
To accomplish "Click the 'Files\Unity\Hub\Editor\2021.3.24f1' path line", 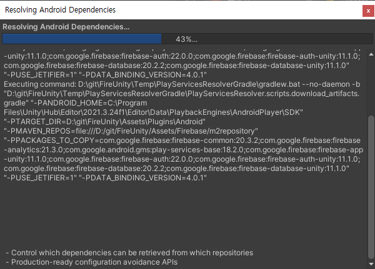I will (153, 112).
